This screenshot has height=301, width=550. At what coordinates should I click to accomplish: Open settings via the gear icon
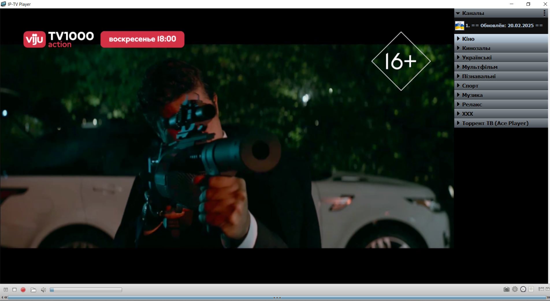tap(515, 289)
